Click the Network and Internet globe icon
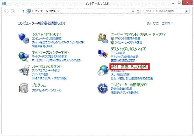Image resolution: width=194 pixels, height=136 pixels. [24, 57]
